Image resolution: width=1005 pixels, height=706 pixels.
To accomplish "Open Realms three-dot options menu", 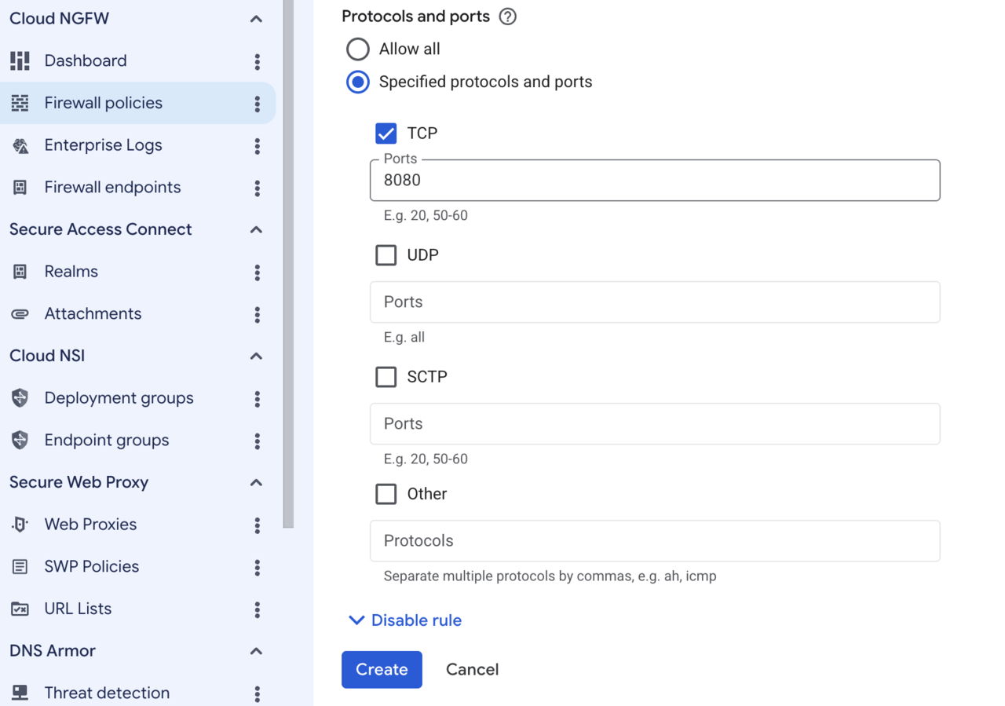I will point(257,273).
